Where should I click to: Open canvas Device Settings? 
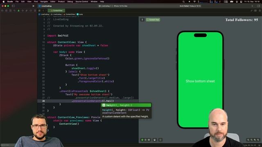(x=155, y=140)
